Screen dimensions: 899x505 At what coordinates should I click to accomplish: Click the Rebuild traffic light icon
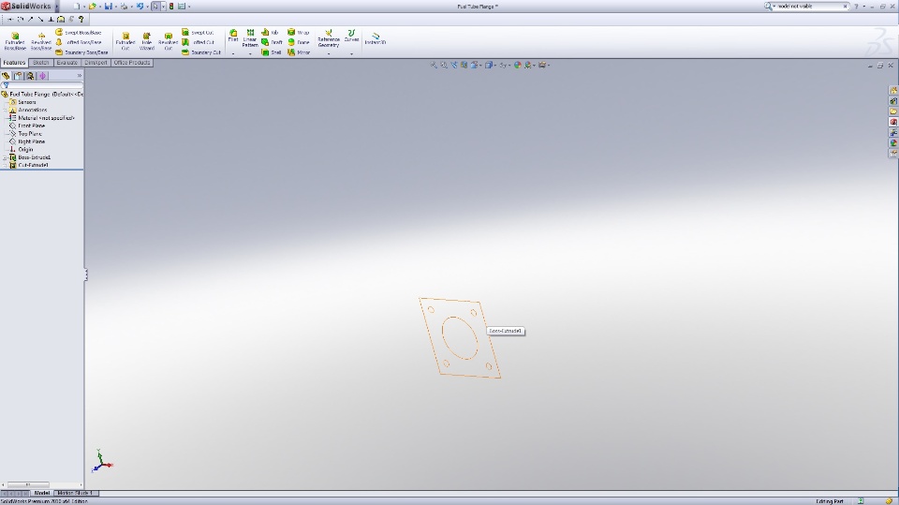click(170, 7)
